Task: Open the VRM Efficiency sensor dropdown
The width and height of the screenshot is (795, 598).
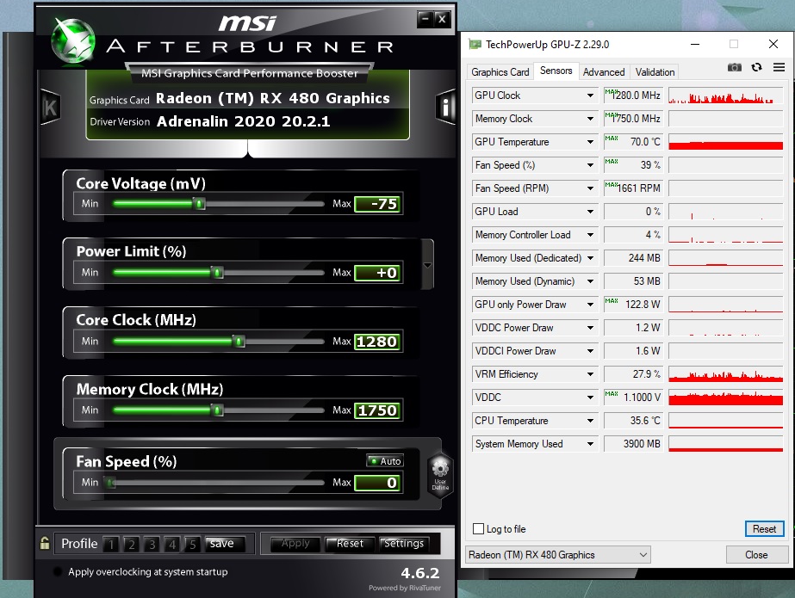Action: coord(590,374)
